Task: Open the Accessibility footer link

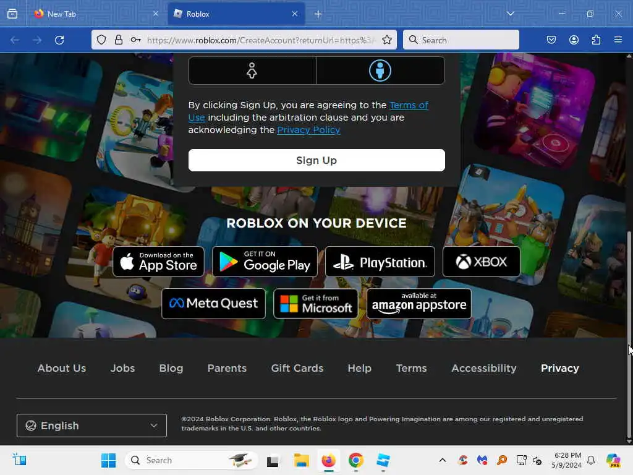Action: pyautogui.click(x=483, y=369)
